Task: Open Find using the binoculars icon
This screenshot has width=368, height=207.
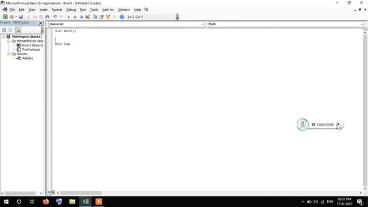Action: click(47, 17)
